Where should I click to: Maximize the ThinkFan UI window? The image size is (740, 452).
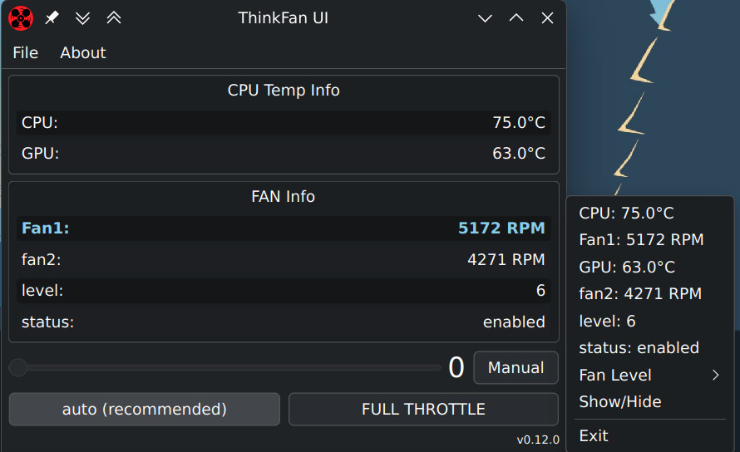tap(516, 17)
